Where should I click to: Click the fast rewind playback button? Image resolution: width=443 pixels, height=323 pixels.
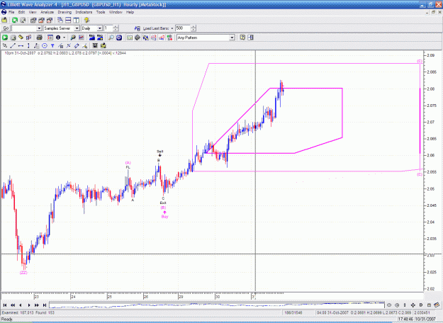click(x=13, y=305)
